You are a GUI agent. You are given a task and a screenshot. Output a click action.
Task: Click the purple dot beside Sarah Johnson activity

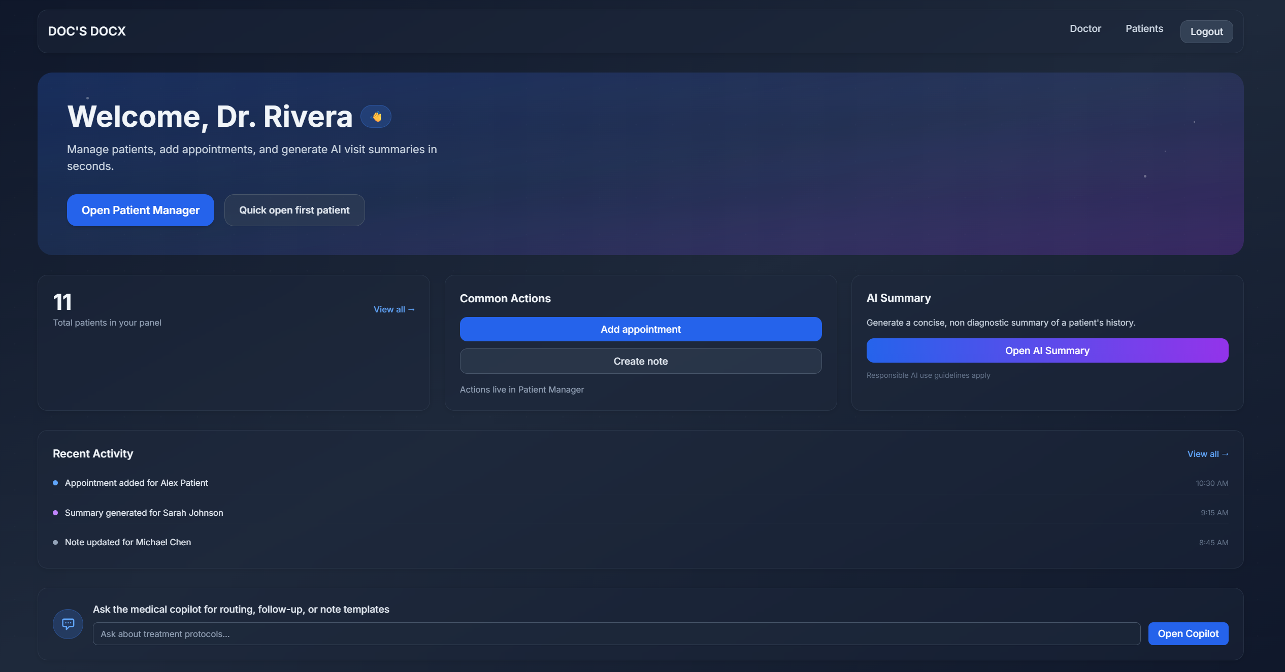click(x=55, y=513)
